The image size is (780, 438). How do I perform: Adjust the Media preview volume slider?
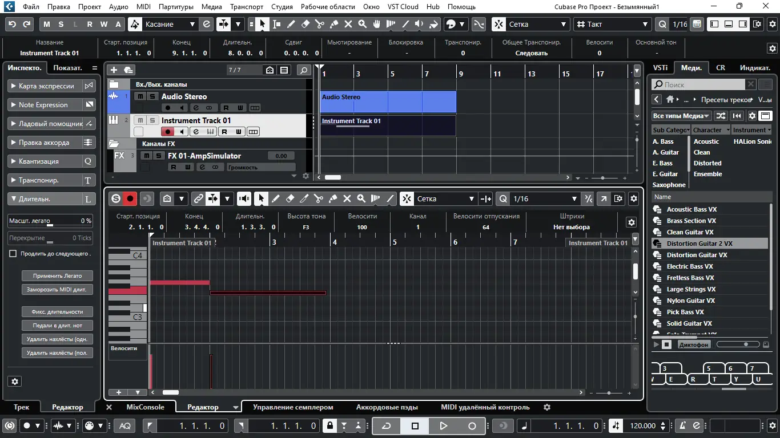[738, 344]
